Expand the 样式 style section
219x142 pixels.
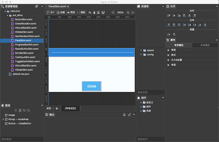(168, 55)
